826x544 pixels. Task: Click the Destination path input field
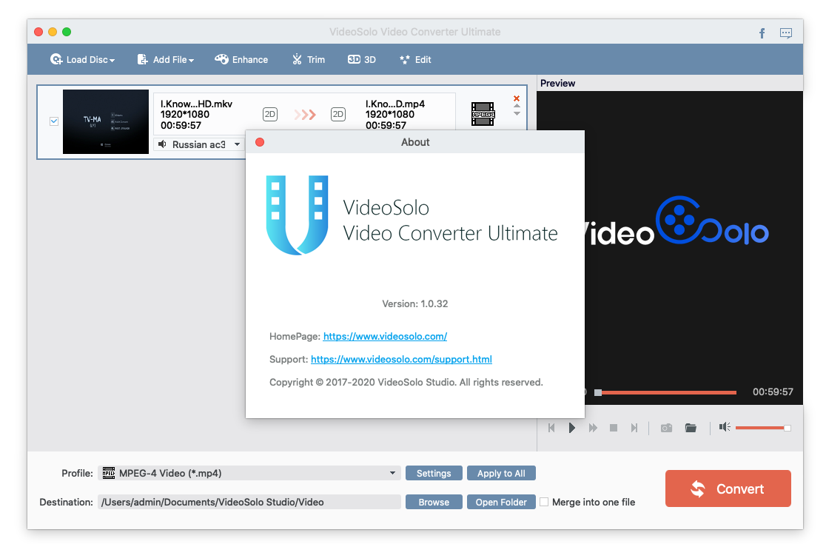click(249, 502)
